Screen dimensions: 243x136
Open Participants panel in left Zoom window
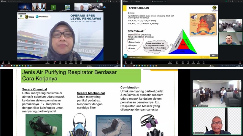point(47,62)
